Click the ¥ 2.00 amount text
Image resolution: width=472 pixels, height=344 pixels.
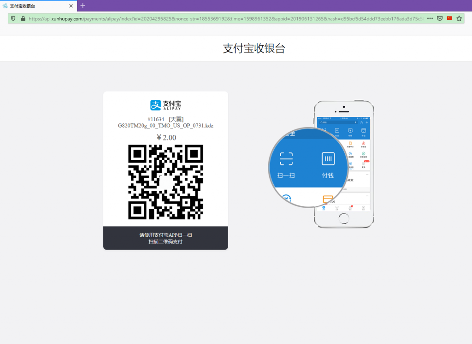[166, 138]
